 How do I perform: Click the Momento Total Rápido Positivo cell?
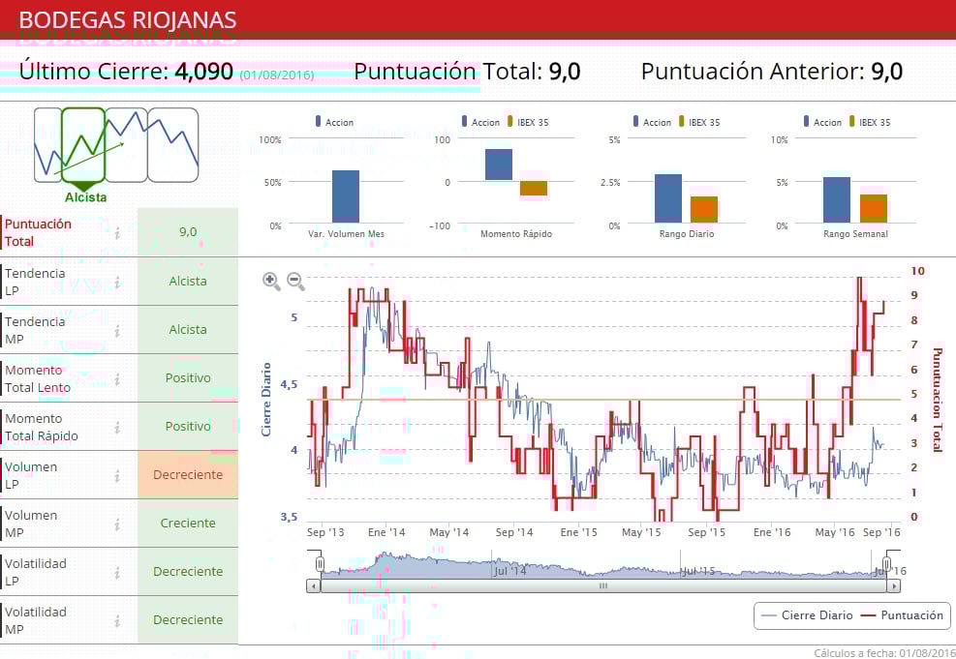coord(188,427)
